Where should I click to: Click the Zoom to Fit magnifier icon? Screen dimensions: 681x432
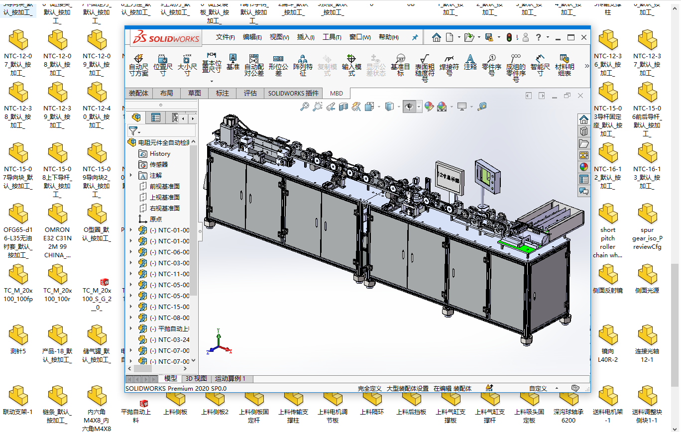tap(304, 107)
